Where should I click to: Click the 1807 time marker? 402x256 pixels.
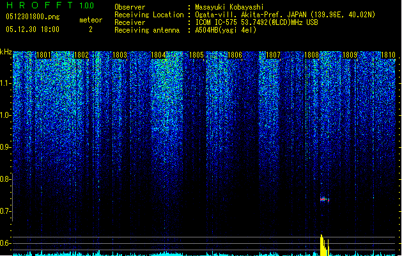[x=274, y=55]
